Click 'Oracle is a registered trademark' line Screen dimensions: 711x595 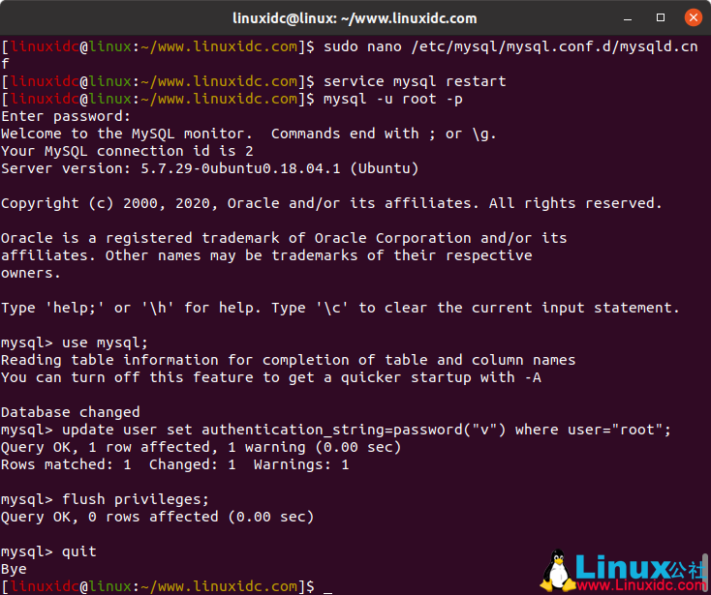click(284, 238)
